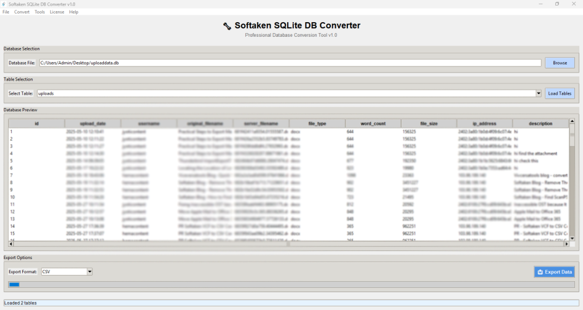Open the Convert menu

point(22,12)
